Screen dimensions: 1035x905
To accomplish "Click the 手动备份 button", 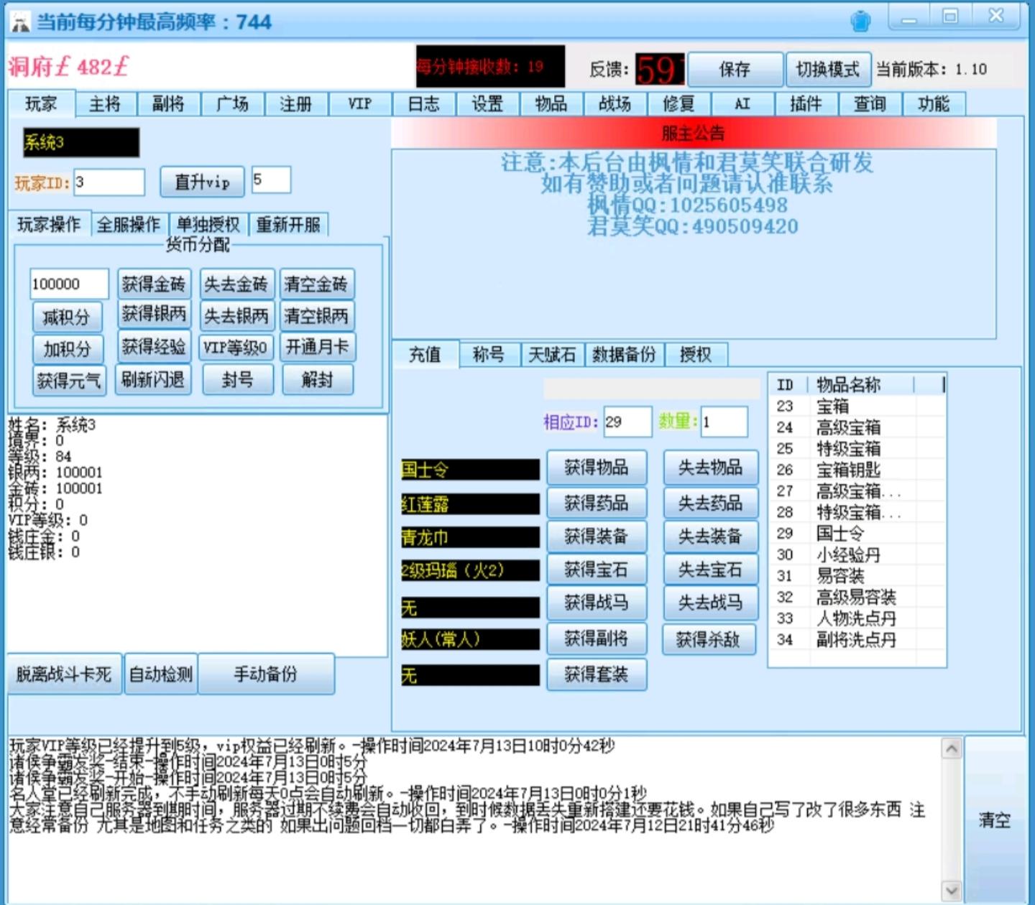I will pyautogui.click(x=265, y=674).
